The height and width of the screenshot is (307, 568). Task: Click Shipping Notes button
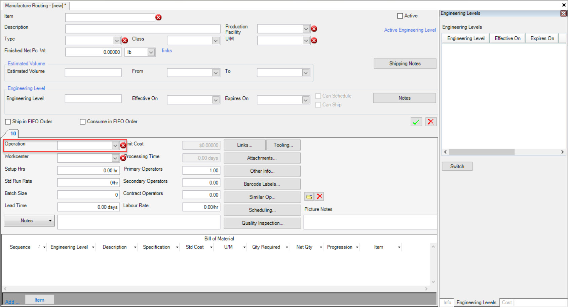point(405,63)
